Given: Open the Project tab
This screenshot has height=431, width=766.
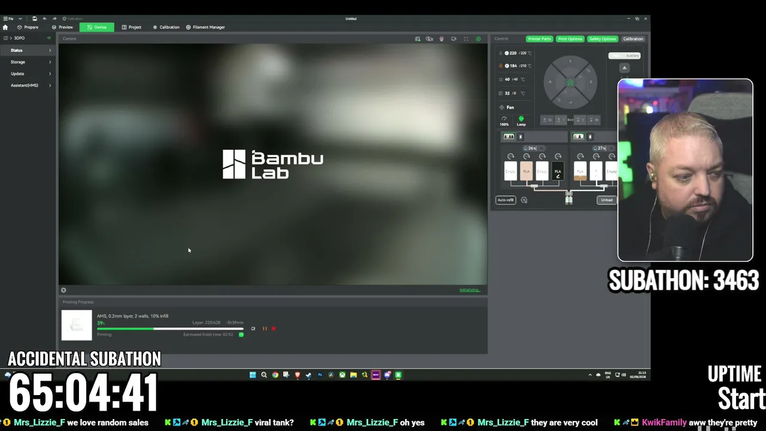Looking at the screenshot, I should tap(132, 27).
